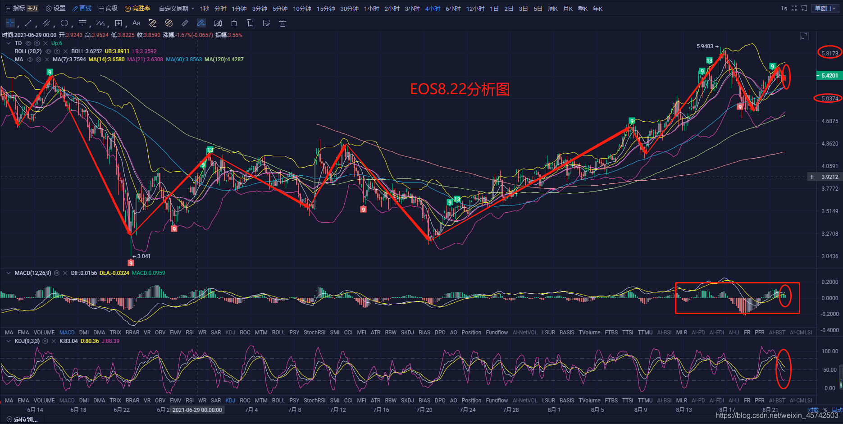This screenshot has height=424, width=843.
Task: Toggle the 指标 indicators button
Action: pyautogui.click(x=15, y=9)
